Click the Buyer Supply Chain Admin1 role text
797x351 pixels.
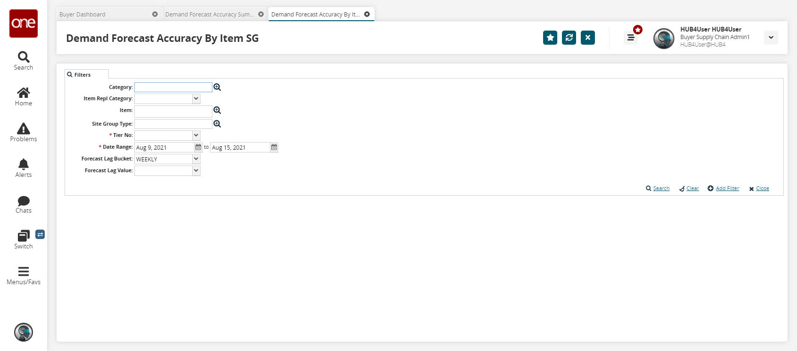715,37
